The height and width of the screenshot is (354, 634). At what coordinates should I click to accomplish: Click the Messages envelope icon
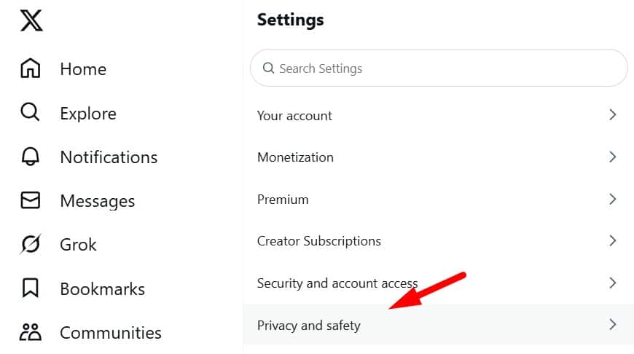point(31,200)
